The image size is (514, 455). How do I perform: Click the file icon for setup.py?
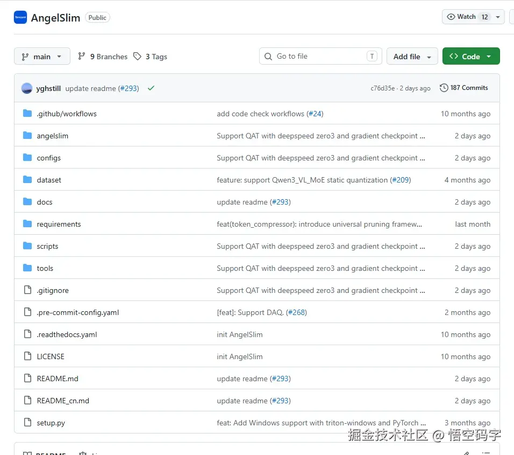click(28, 422)
